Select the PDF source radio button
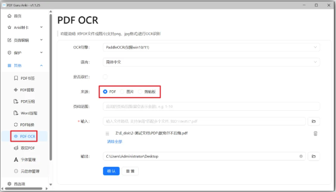 [x=105, y=91]
